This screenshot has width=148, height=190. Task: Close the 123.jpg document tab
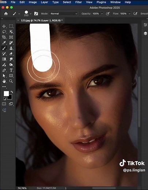tap(18, 20)
